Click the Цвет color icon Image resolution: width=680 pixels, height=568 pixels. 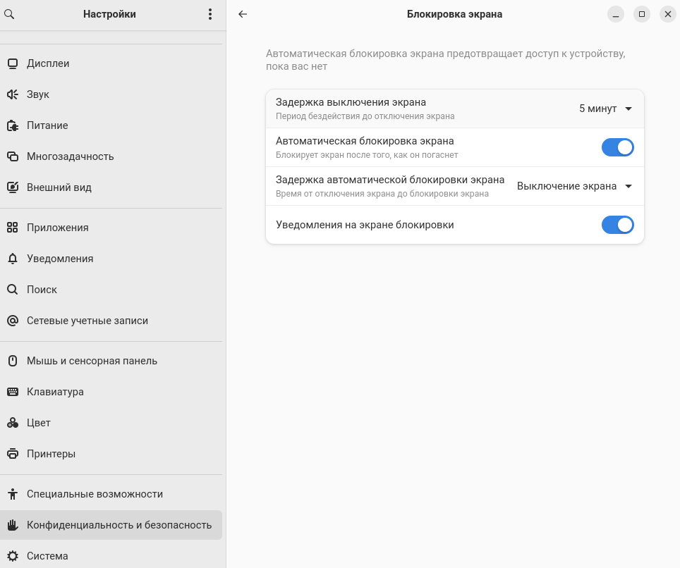[x=13, y=423]
